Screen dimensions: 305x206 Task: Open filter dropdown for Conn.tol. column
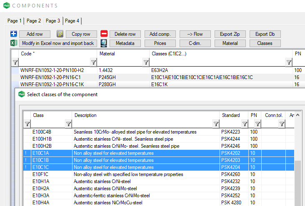[282, 124]
